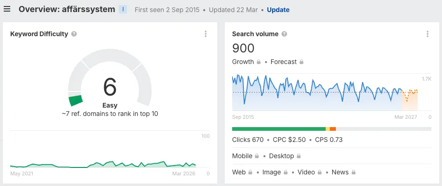Screen dimensions: 442x186
Task: Click the badge beside affärssystem title
Action: coord(123,9)
